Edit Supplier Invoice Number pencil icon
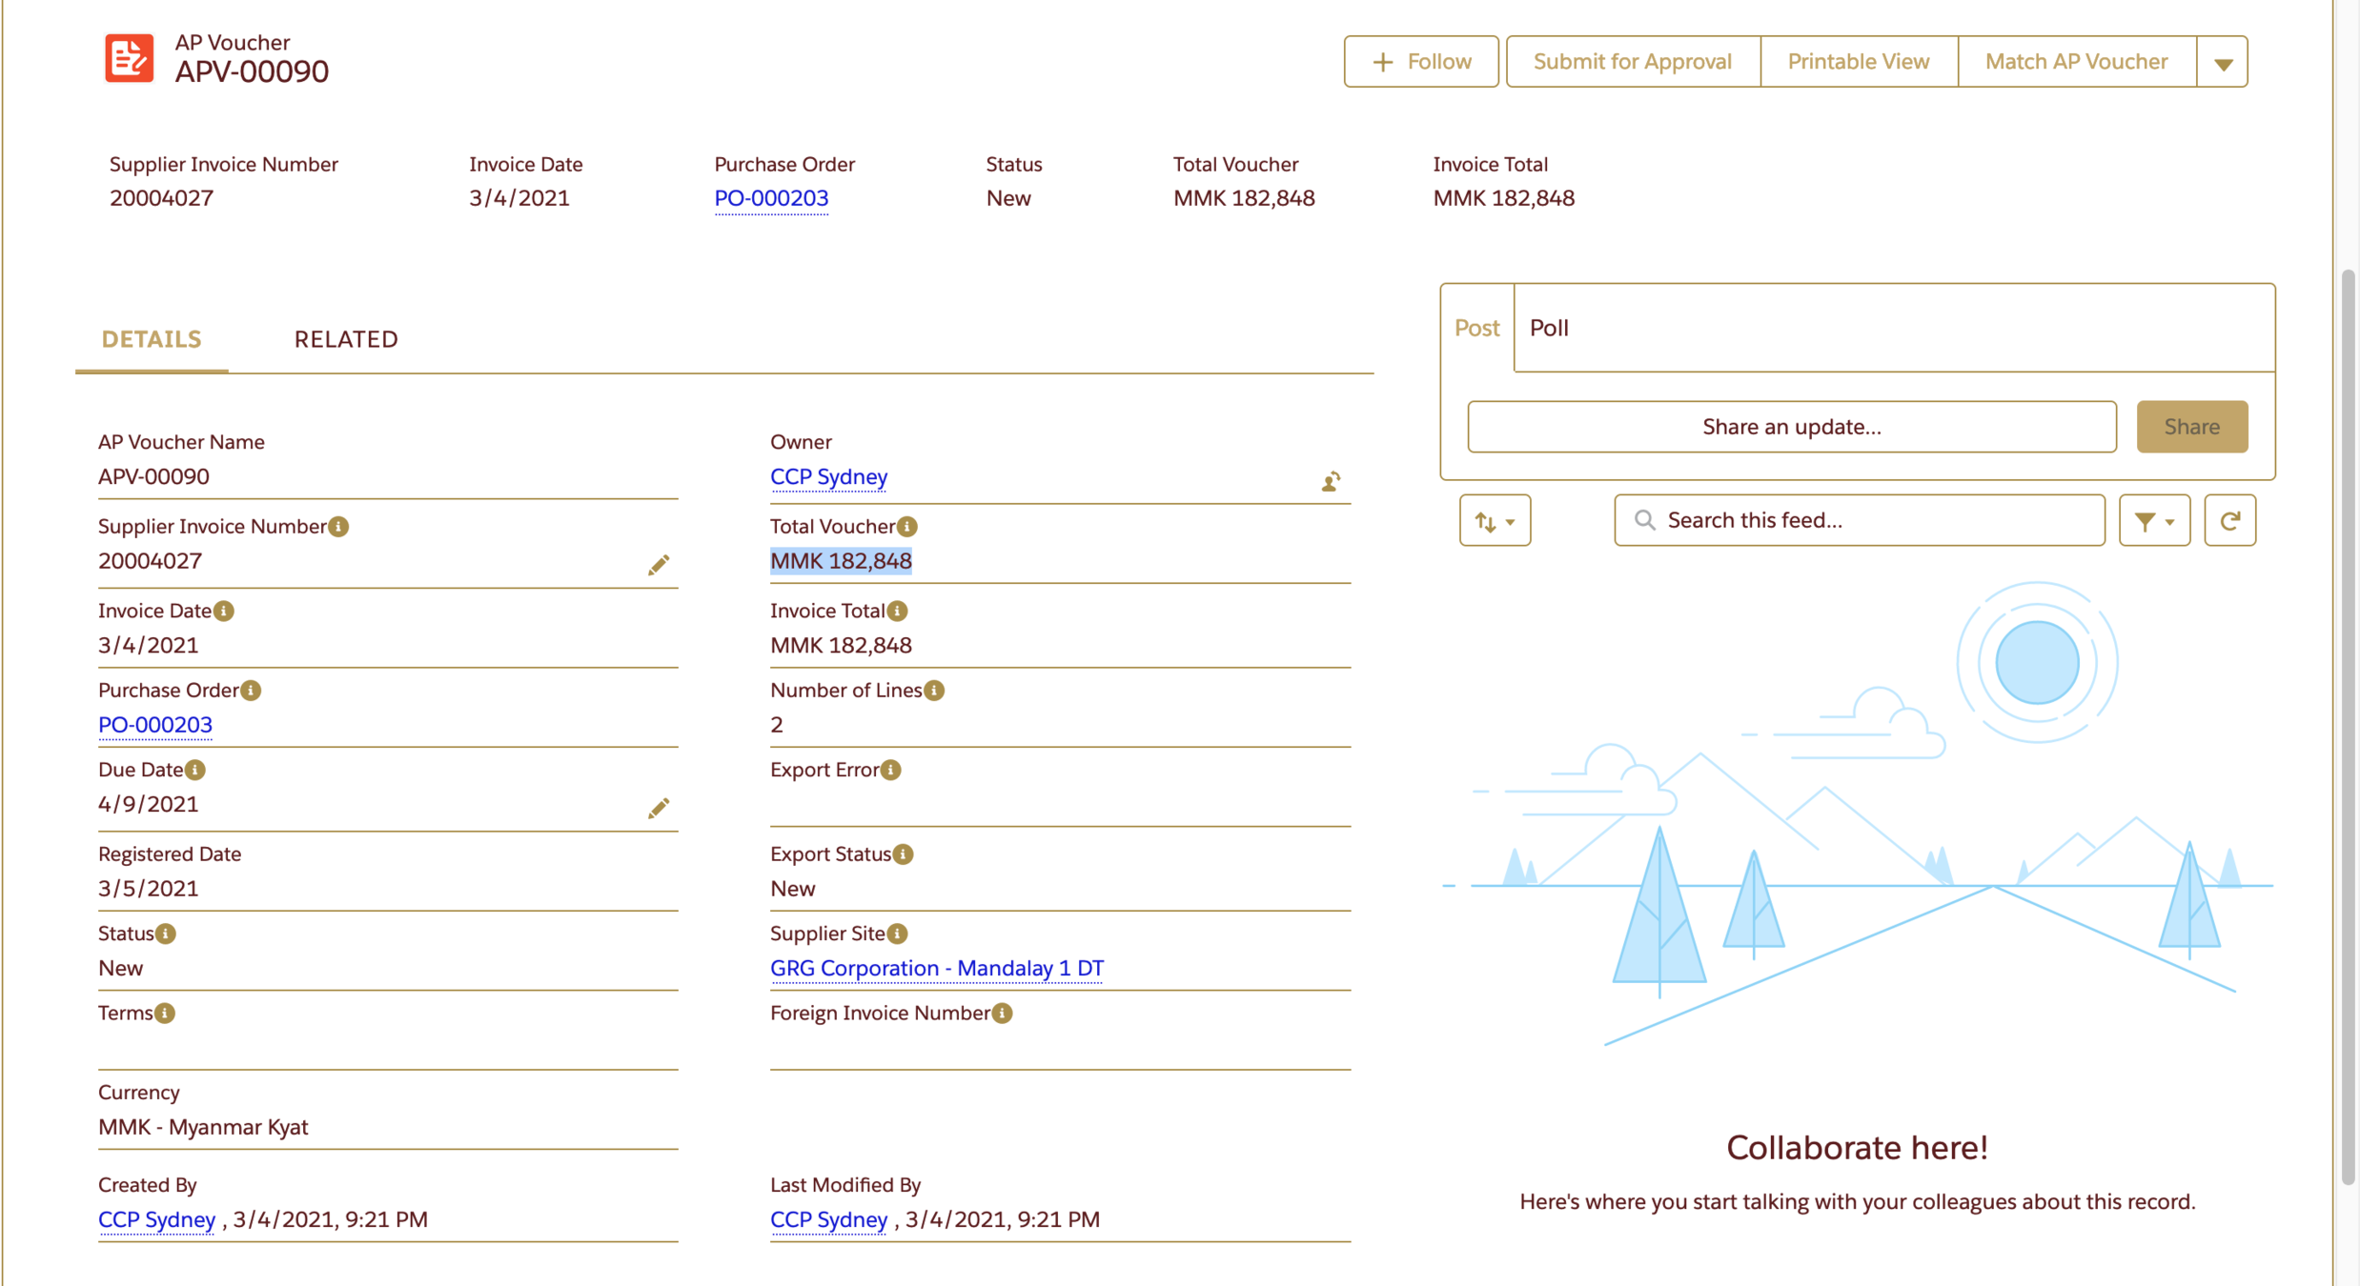The height and width of the screenshot is (1286, 2360). [658, 565]
